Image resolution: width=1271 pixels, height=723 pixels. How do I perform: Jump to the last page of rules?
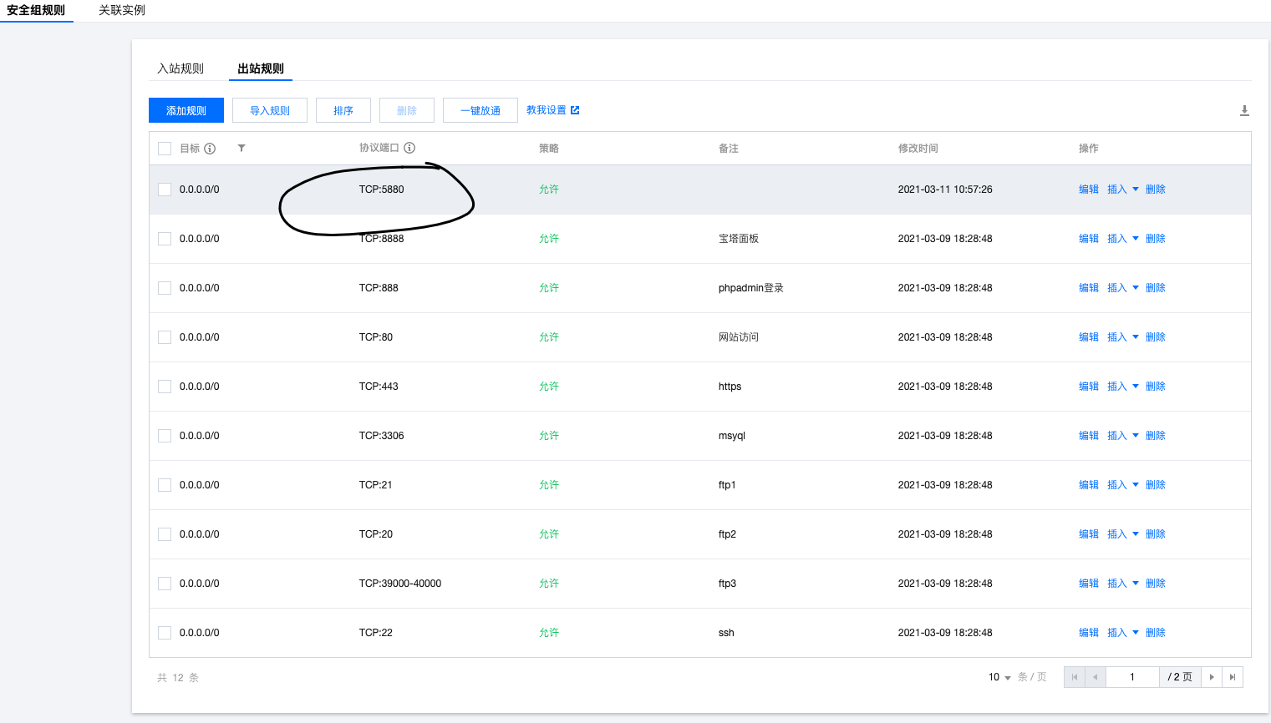[x=1233, y=677]
